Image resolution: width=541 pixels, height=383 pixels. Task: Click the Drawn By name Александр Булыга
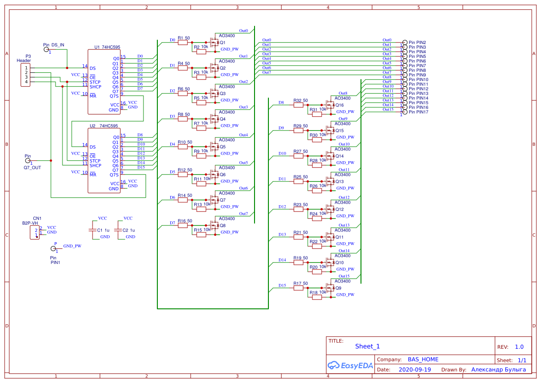[498, 369]
